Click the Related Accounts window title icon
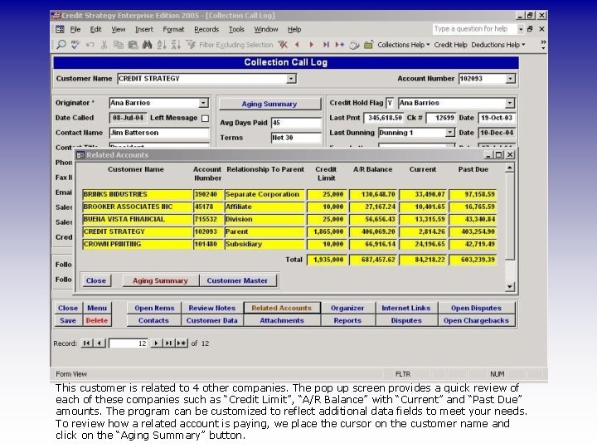 [80, 155]
